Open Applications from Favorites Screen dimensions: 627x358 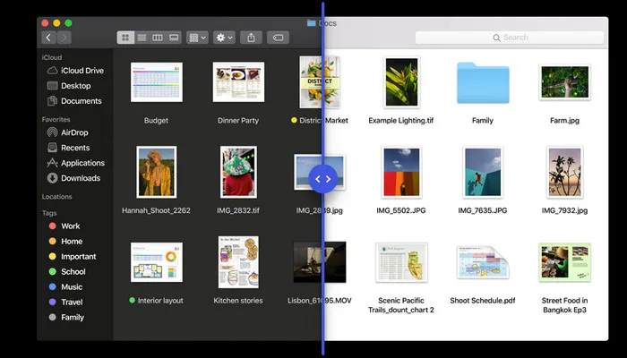[x=74, y=163]
